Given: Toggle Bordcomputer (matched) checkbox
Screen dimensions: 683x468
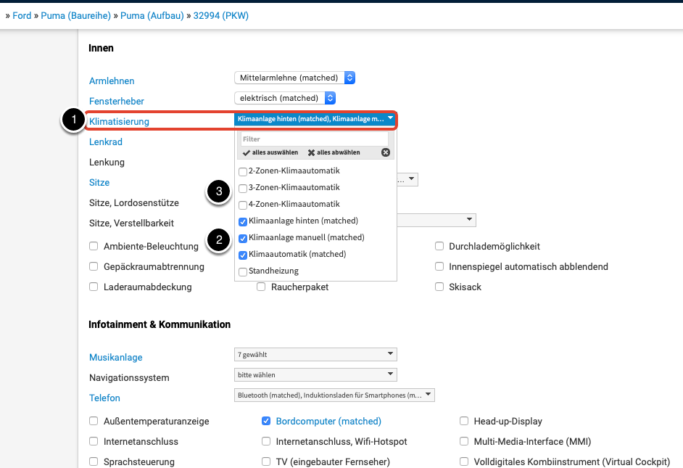Looking at the screenshot, I should click(x=266, y=421).
